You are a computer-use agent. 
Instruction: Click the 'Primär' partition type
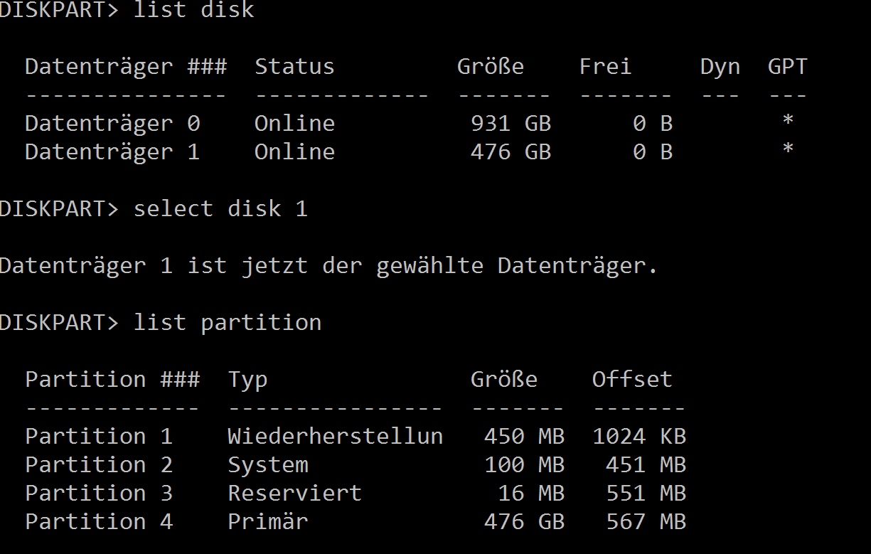coord(267,521)
